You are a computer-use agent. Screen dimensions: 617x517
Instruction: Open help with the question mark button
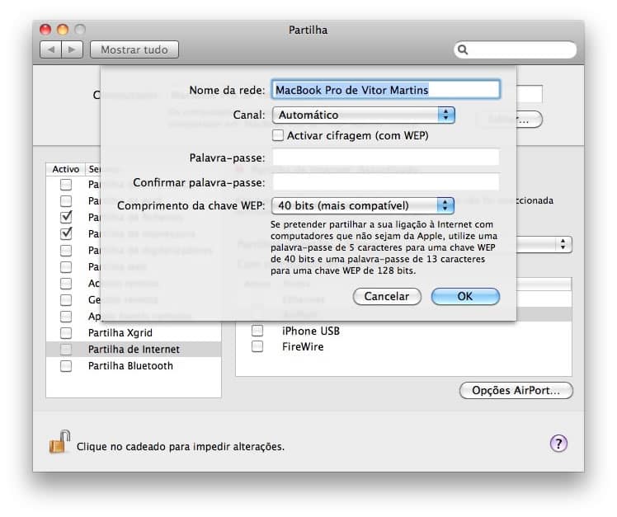tap(558, 444)
